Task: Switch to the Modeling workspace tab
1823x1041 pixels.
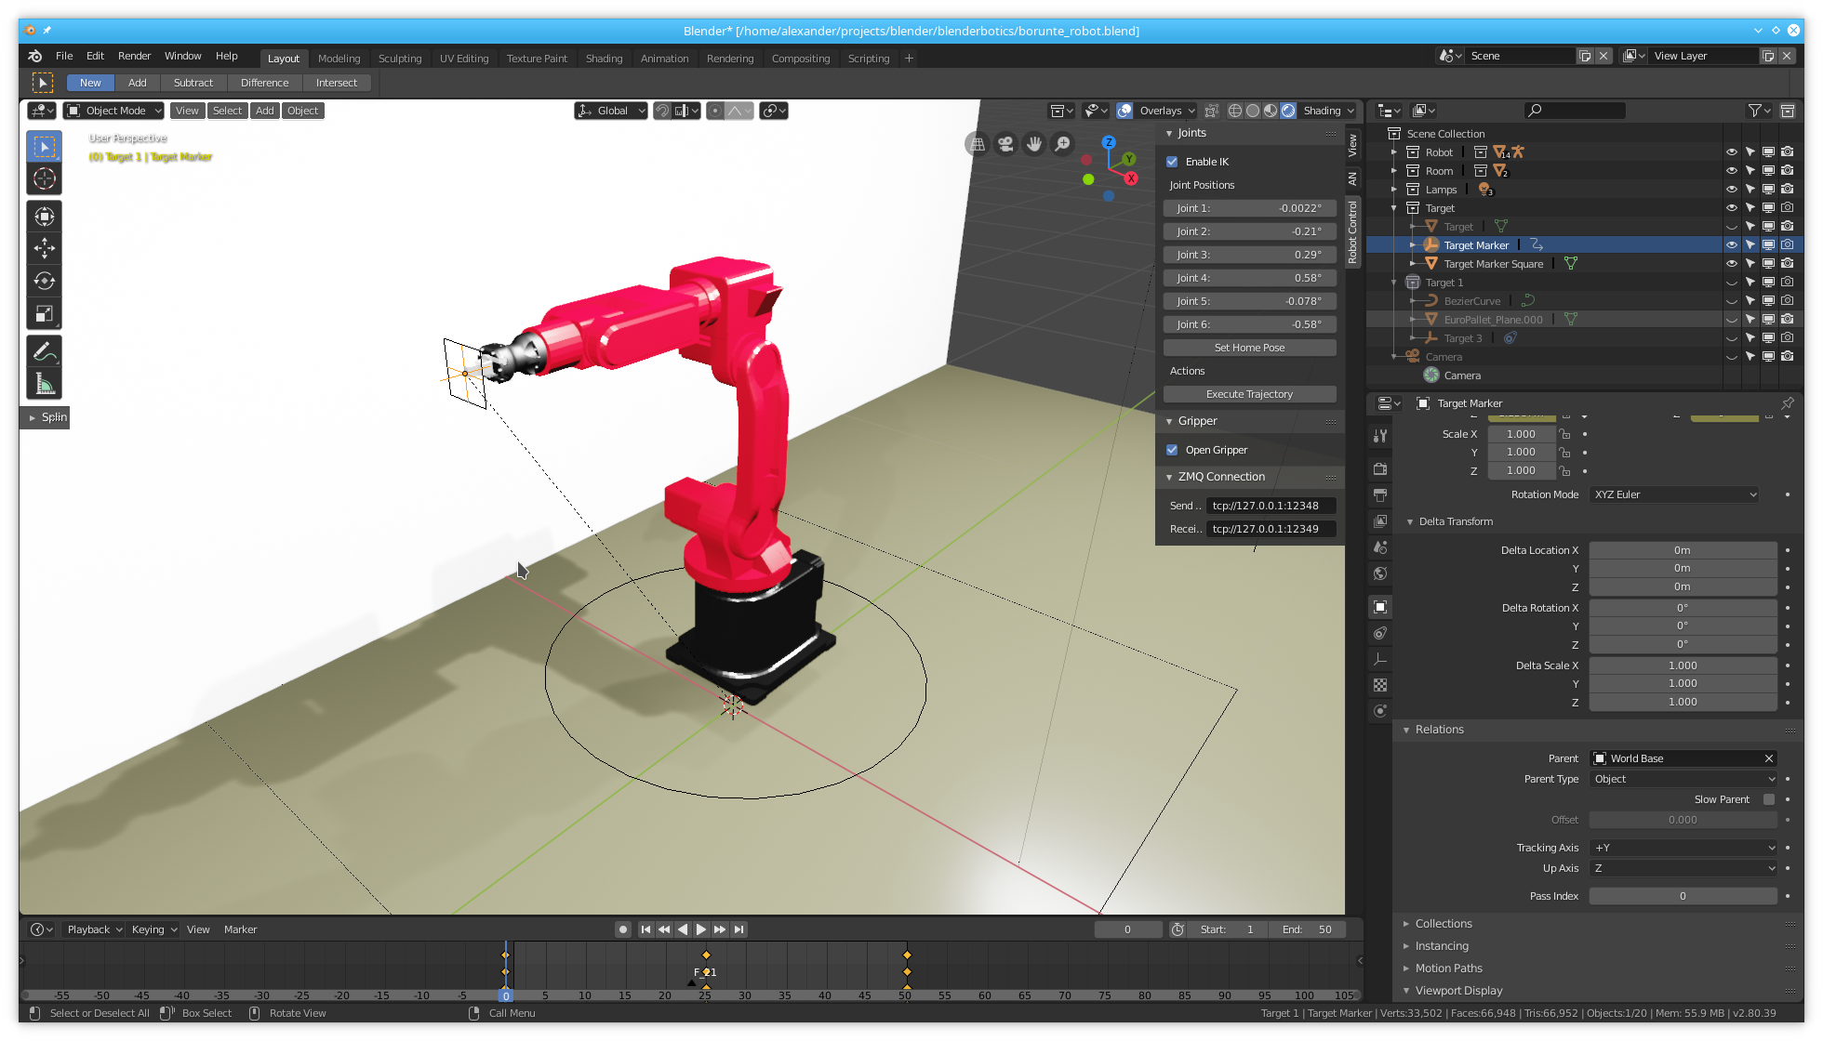Action: [339, 59]
